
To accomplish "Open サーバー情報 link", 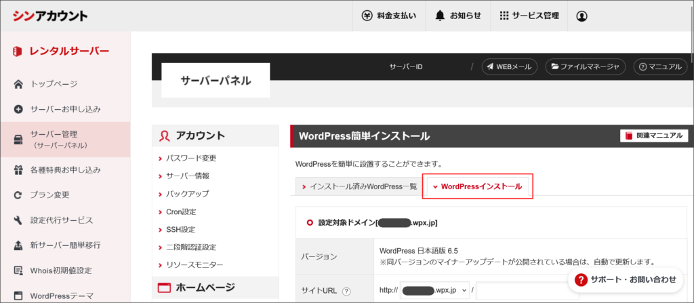I will pos(188,176).
